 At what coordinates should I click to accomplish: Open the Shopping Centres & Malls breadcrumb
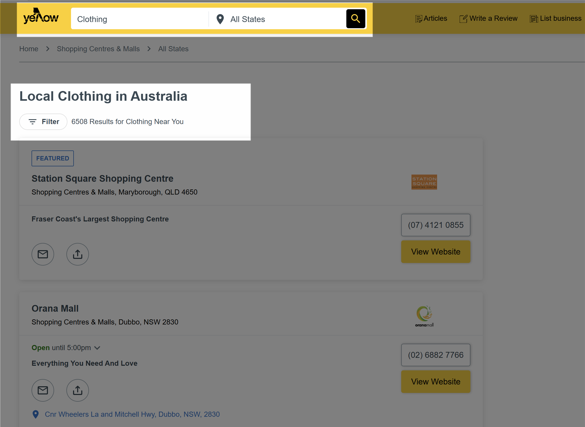tap(98, 49)
